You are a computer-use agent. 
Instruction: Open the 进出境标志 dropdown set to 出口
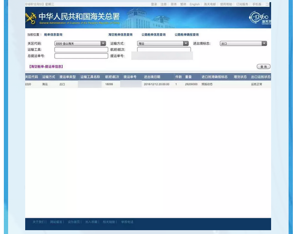click(x=243, y=43)
